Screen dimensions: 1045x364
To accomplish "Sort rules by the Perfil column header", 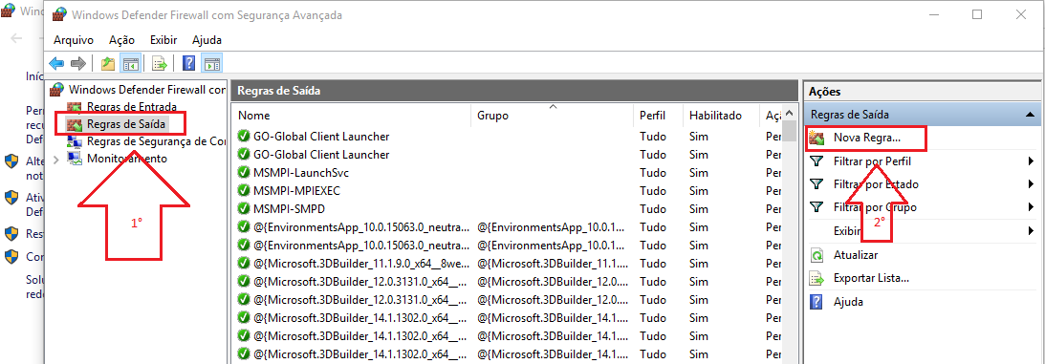I will point(652,116).
